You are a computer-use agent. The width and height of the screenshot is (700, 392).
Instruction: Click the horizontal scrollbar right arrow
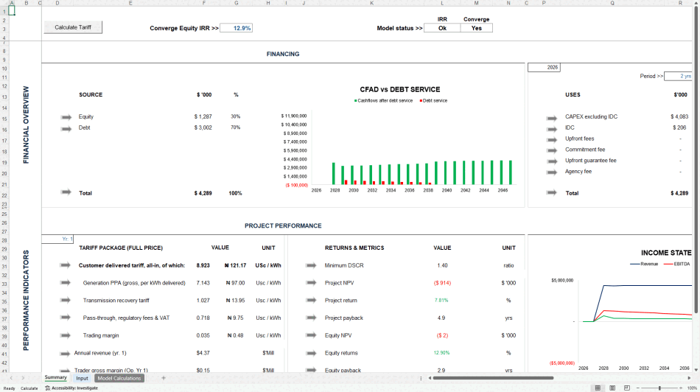(689, 378)
